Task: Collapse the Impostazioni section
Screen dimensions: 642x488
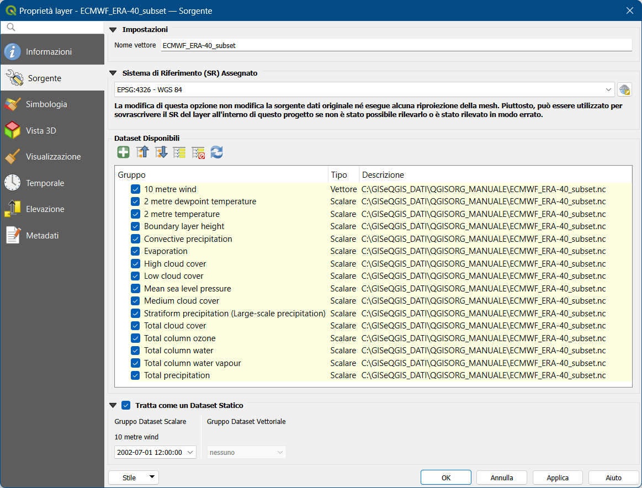Action: click(113, 29)
